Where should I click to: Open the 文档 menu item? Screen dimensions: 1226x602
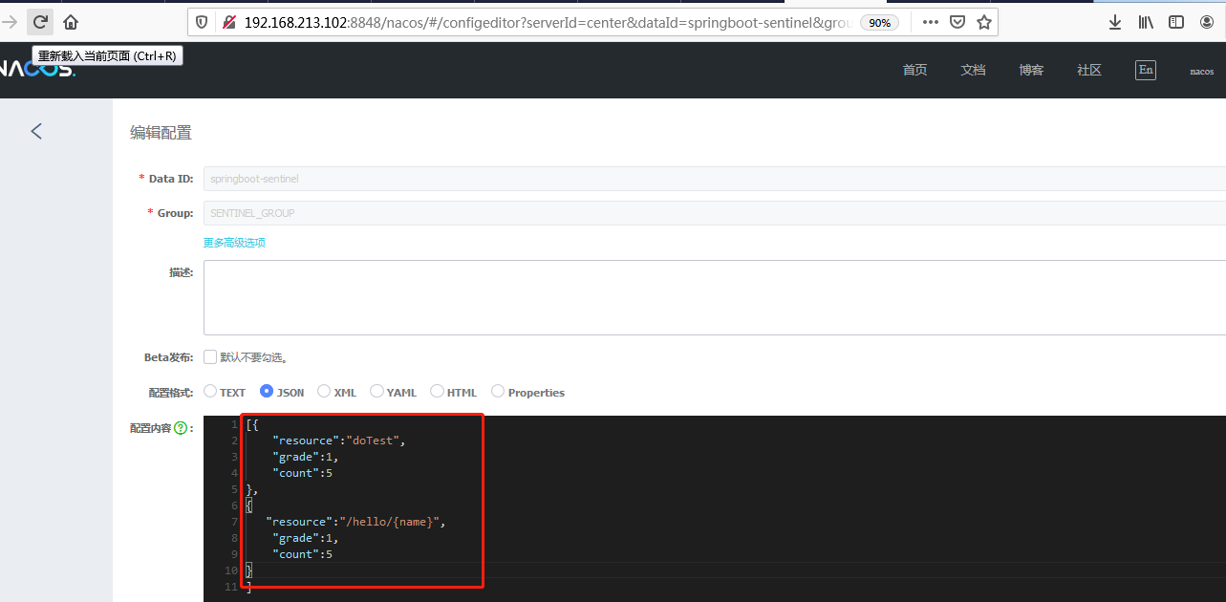[973, 69]
